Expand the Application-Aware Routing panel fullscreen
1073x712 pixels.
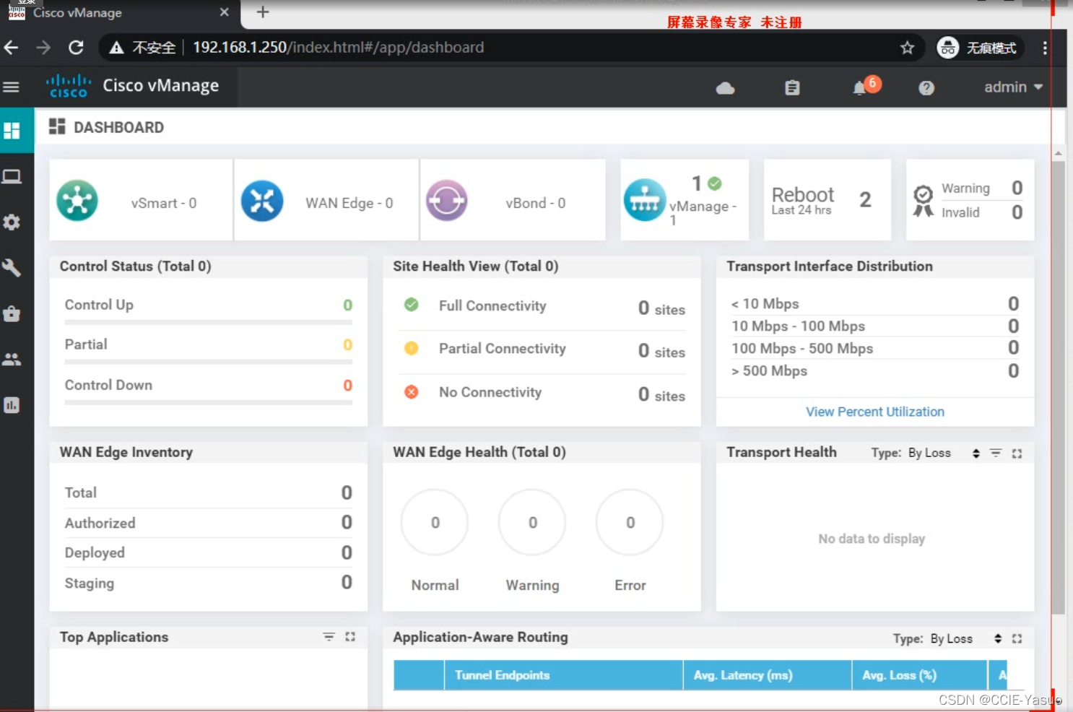1017,638
